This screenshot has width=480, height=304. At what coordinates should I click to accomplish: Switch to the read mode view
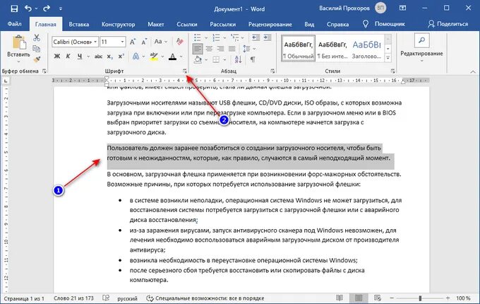[340, 298]
